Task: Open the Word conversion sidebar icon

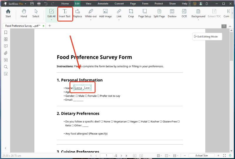Action: point(6,60)
